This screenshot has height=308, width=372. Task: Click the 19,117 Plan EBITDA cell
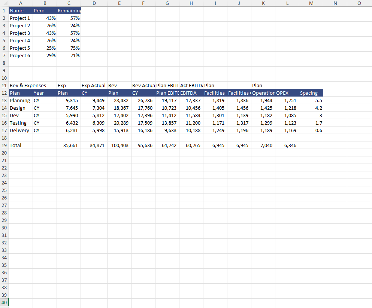click(x=167, y=100)
